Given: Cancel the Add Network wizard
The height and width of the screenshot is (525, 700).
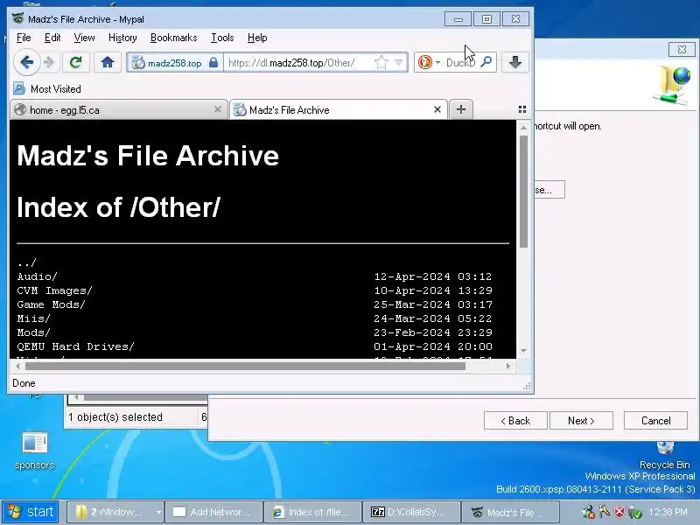Looking at the screenshot, I should (655, 421).
